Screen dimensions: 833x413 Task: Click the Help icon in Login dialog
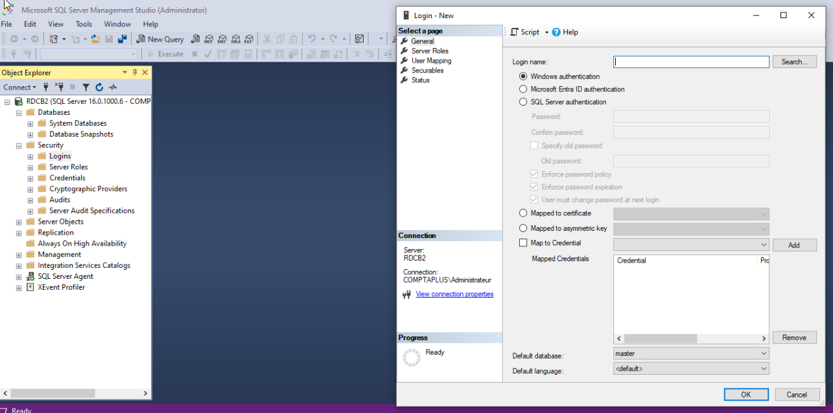coord(556,32)
